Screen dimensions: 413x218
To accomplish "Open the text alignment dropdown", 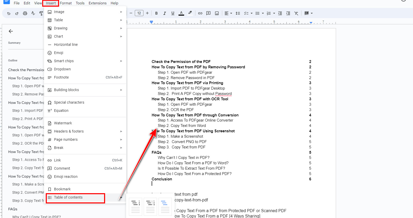I will (228, 13).
